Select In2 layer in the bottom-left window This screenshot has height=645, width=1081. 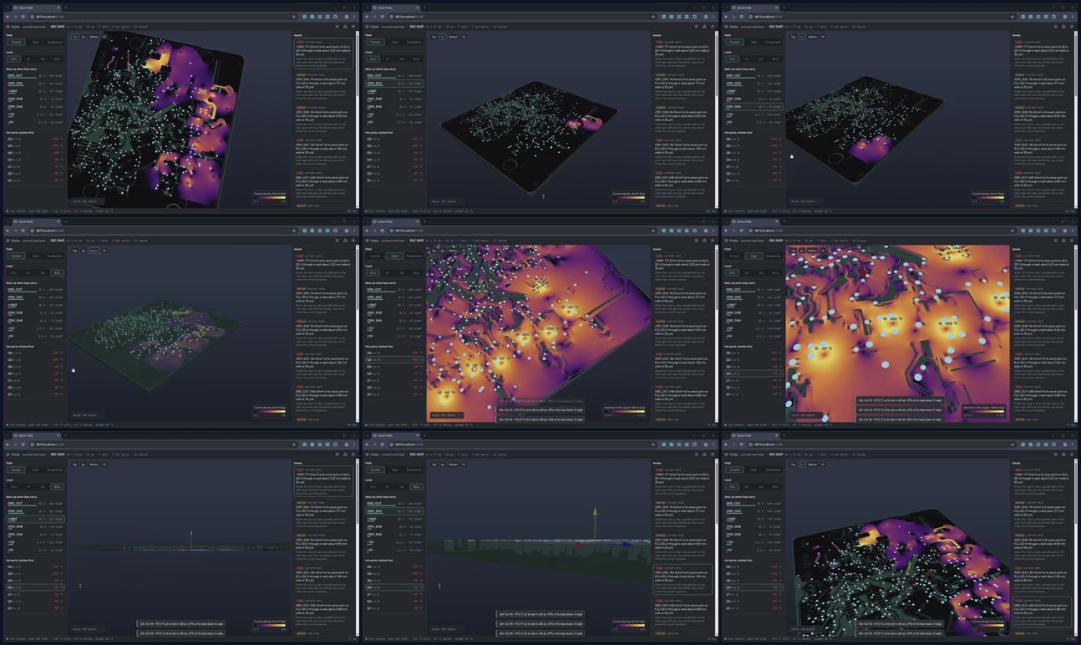coord(43,487)
